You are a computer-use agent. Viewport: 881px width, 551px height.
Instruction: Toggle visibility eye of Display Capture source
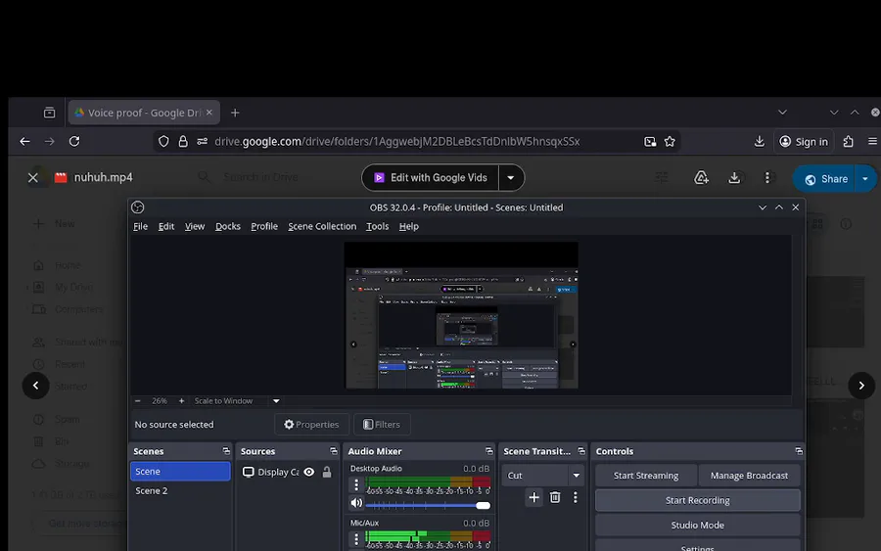coord(309,472)
